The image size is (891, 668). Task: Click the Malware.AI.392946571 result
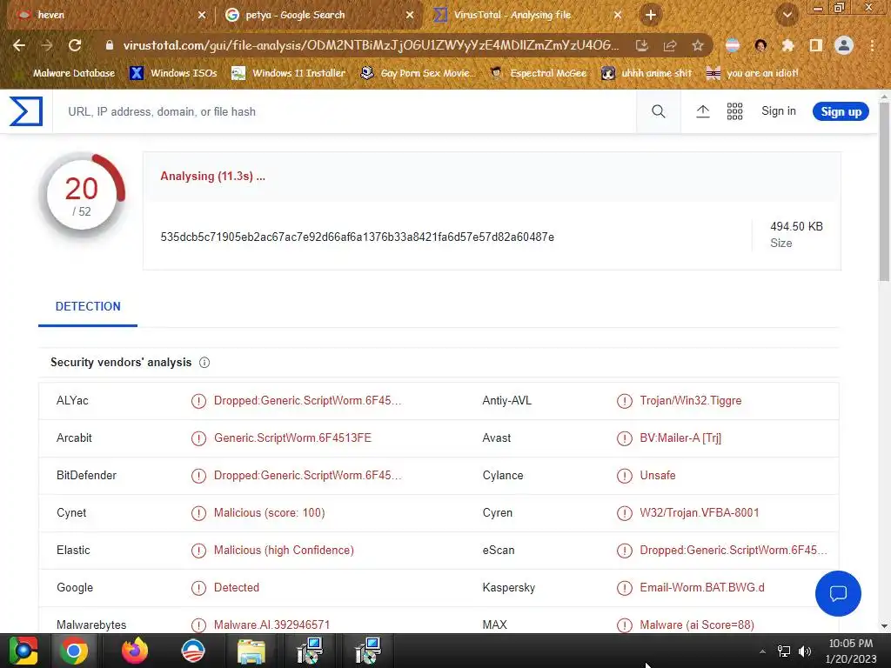[271, 625]
